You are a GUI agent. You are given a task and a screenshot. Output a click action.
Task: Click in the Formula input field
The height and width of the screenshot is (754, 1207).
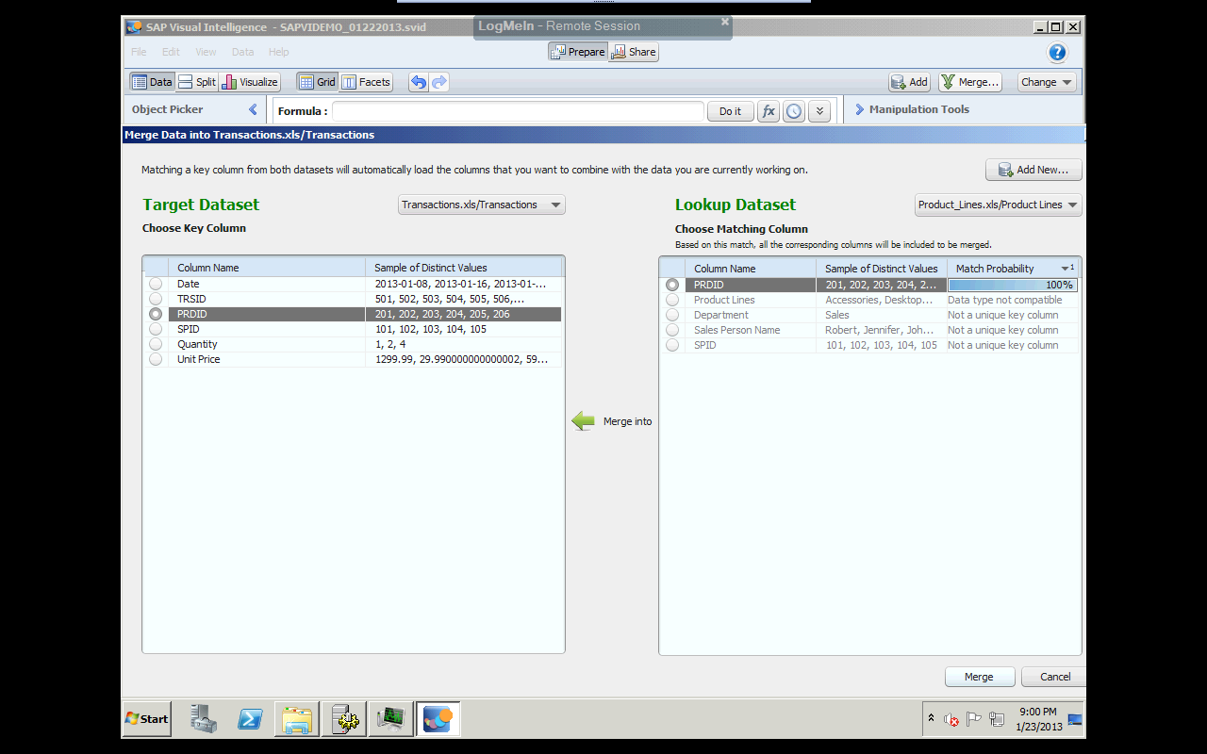[x=518, y=111]
